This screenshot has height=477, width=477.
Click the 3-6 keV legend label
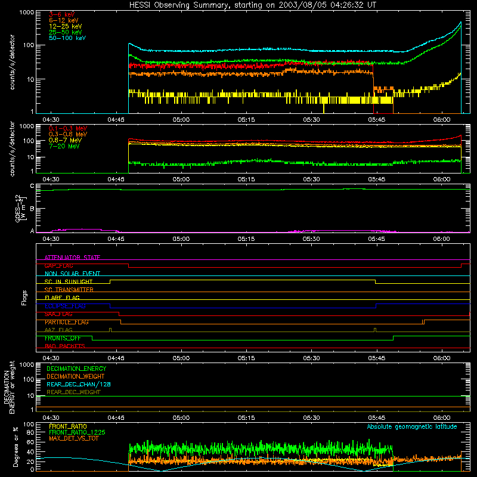(61, 14)
